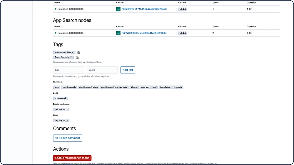Select the ssd feature badge

(x=155, y=87)
